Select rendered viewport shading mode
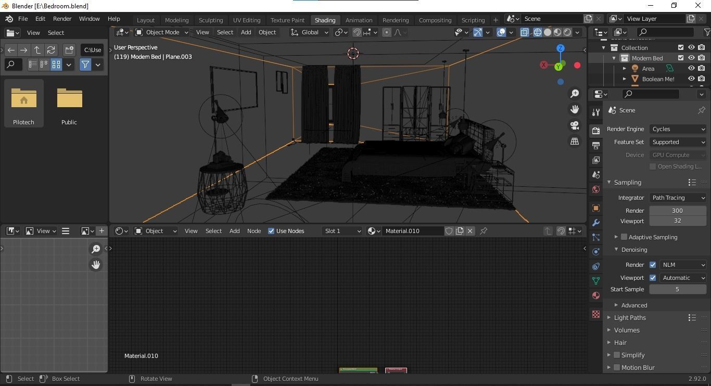This screenshot has width=711, height=386. click(567, 32)
